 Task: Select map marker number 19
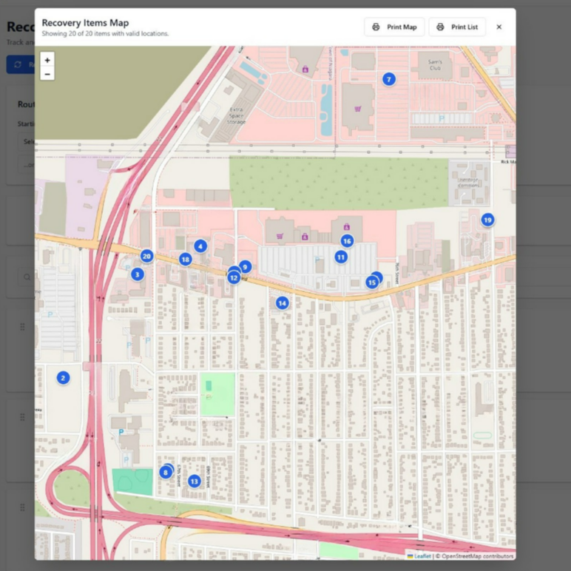point(487,220)
